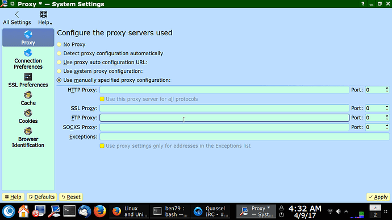Select Use proxy auto configuration URL

[102, 63]
